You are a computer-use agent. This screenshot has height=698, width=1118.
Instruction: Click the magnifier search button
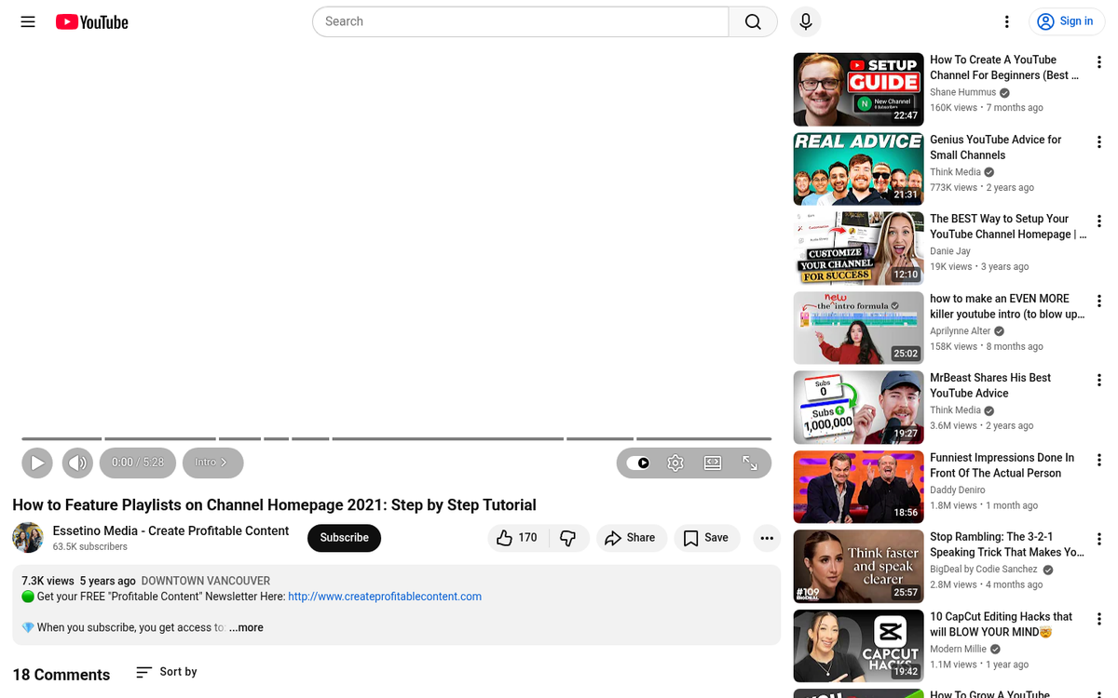click(x=753, y=21)
